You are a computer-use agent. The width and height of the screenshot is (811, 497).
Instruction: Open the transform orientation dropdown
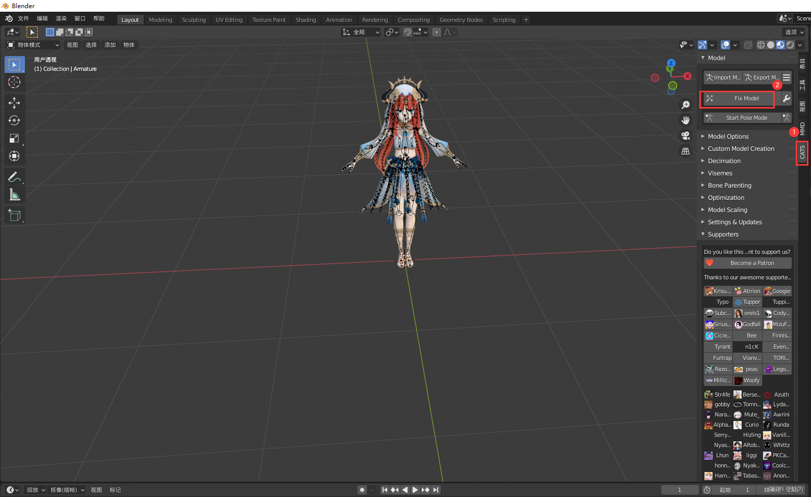(361, 32)
